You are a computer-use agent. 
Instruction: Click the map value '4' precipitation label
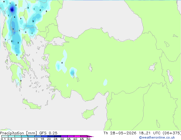[x=15, y=17]
